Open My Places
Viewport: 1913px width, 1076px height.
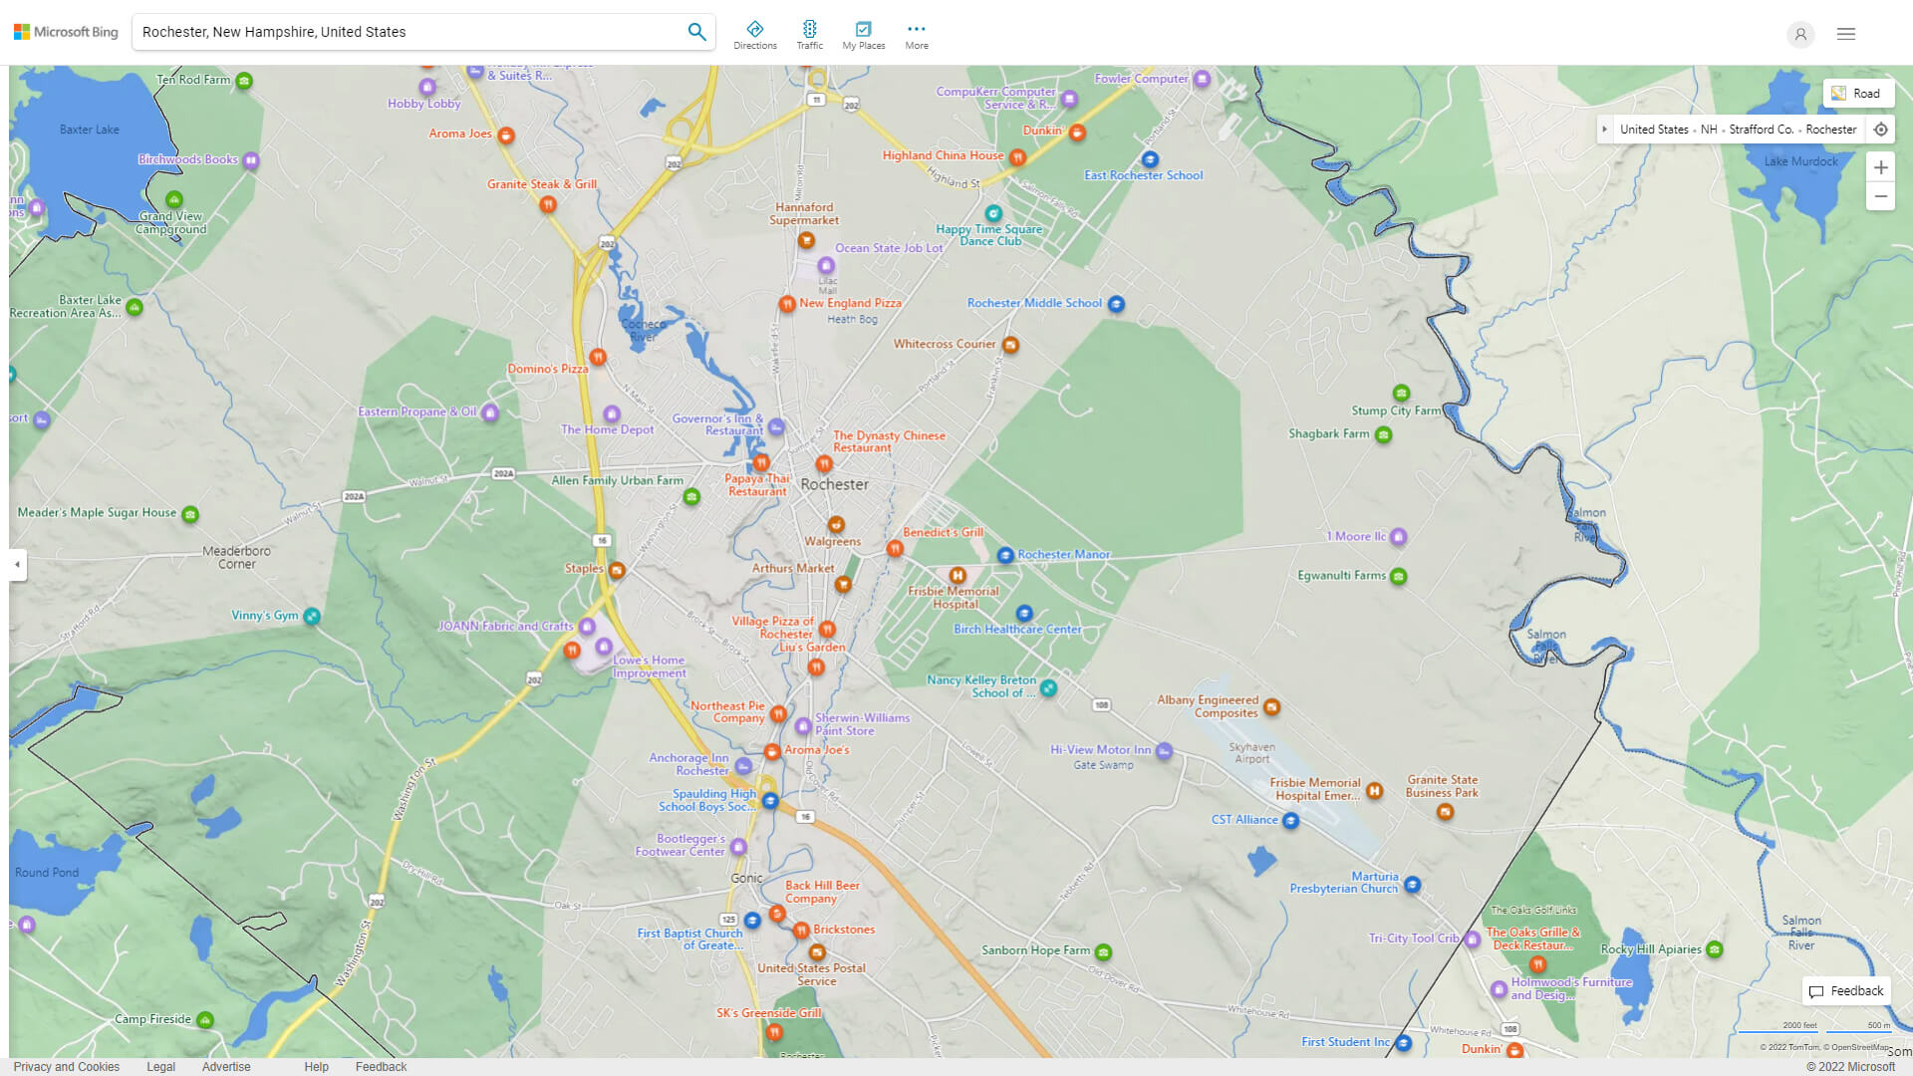863,33
